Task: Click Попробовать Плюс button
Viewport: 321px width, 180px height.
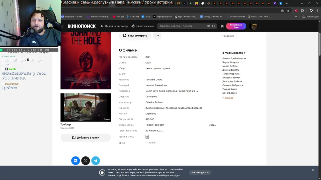Action: 236,26
